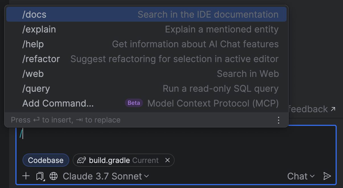Screen dimensions: 343x188
Task: Remove build.gradle attachment with X
Action: click(168, 160)
